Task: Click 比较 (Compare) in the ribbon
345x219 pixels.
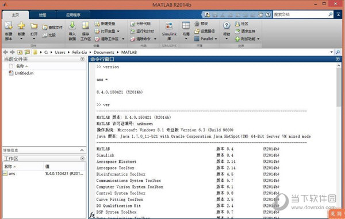Action: pos(49,35)
